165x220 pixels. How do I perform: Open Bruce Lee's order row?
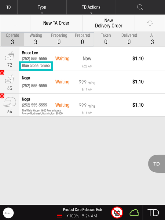(82, 59)
